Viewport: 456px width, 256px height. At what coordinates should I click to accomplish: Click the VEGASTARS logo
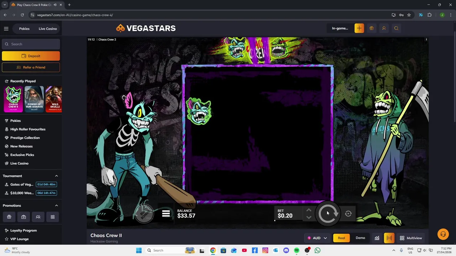(146, 28)
